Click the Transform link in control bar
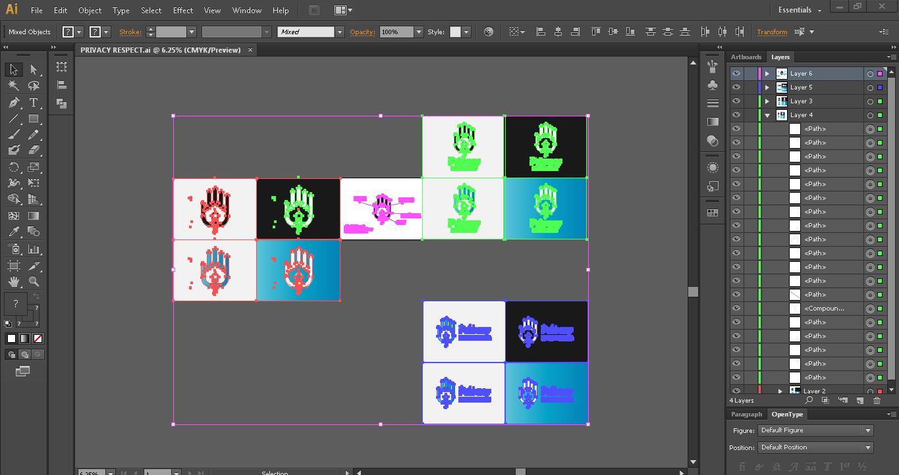The width and height of the screenshot is (899, 475). [772, 32]
